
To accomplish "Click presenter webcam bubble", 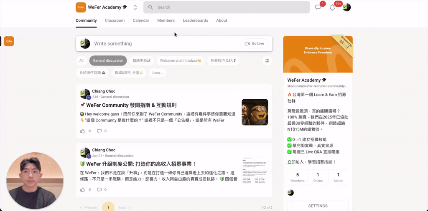I will point(35,180).
